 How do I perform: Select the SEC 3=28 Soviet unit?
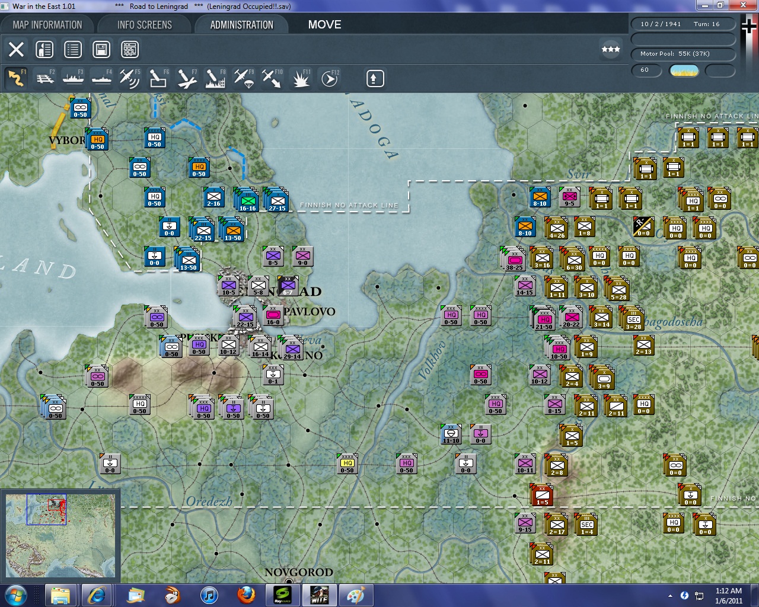click(632, 319)
